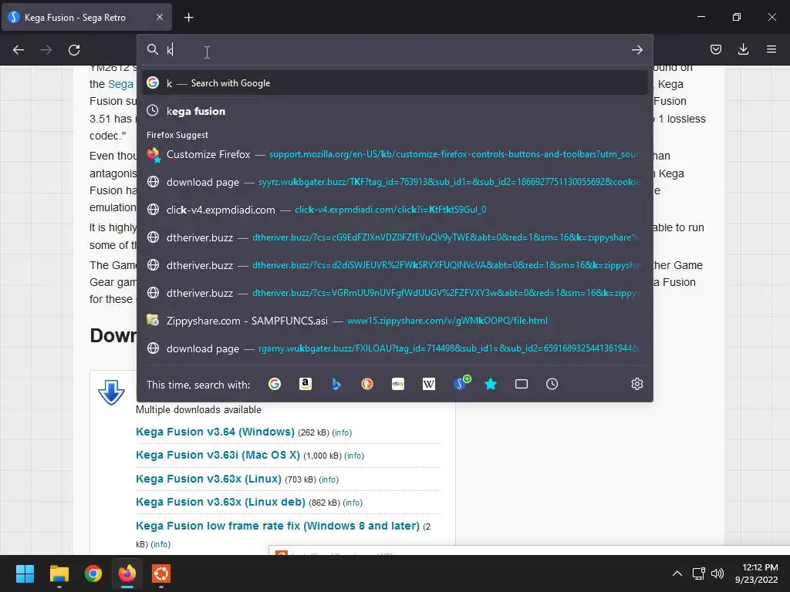Search this time with eBay
790x592 pixels.
[x=398, y=384]
